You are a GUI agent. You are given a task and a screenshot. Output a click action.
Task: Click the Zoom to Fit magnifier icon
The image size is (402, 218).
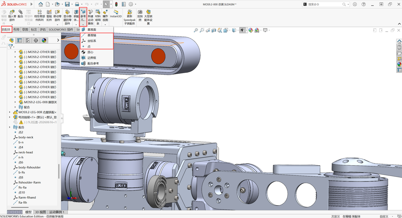pos(196,30)
